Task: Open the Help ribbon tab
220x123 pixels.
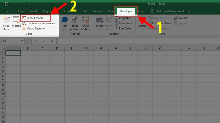Action: pyautogui.click(x=141, y=11)
